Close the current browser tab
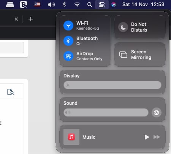 (16, 19)
